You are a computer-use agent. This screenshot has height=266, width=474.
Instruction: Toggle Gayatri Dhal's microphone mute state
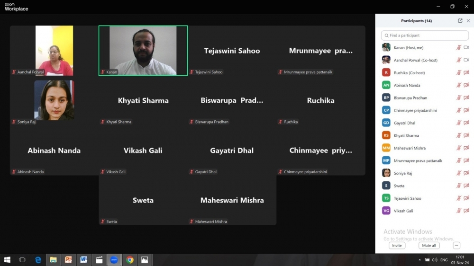coord(459,123)
